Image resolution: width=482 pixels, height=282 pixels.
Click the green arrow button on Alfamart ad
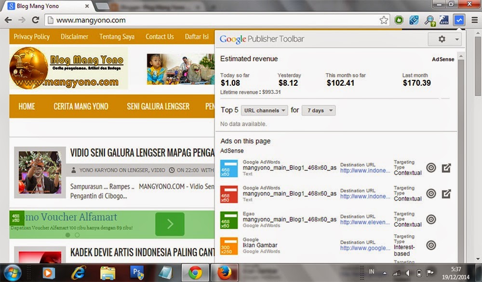[x=170, y=224]
